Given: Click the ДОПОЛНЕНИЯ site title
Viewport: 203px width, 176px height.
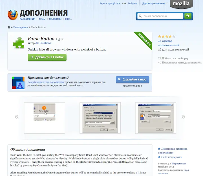Looking at the screenshot, I should click(x=44, y=13).
